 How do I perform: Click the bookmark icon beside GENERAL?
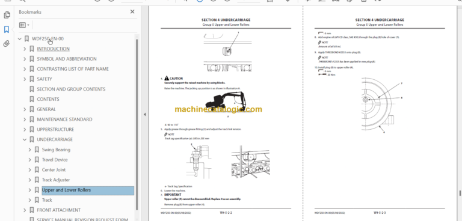tap(32, 109)
